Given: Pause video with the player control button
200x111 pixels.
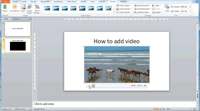Looking at the screenshot, I should [x=89, y=86].
